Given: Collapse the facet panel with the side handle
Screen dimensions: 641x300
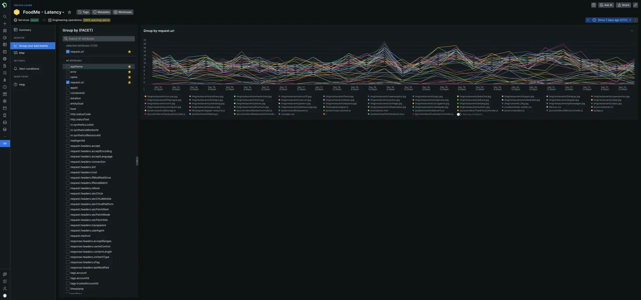Looking at the screenshot, I should [137, 161].
